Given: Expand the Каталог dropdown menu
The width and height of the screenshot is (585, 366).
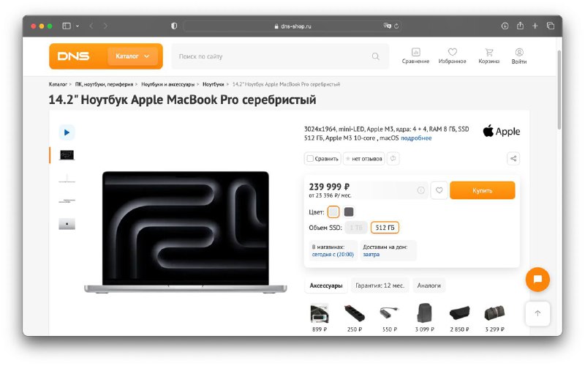Looking at the screenshot, I should click(x=132, y=56).
